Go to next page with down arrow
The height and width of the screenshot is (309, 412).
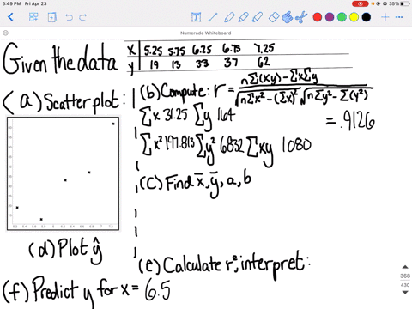(x=405, y=292)
